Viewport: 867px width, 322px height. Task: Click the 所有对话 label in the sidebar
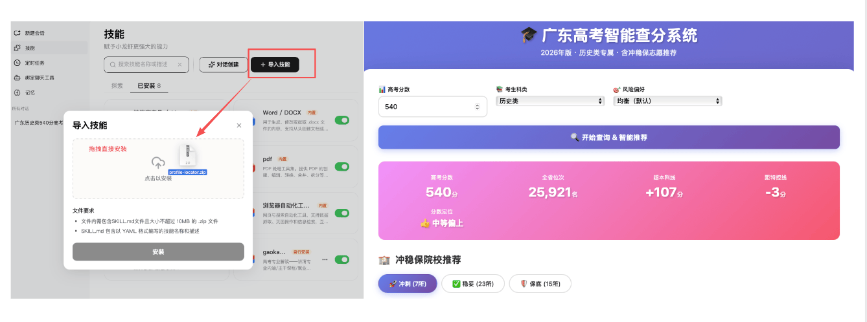tap(21, 109)
